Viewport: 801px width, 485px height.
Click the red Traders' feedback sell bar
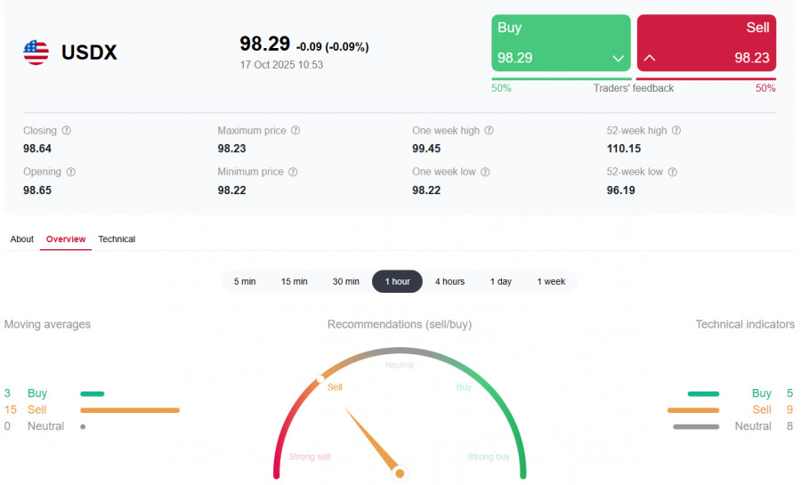point(706,79)
